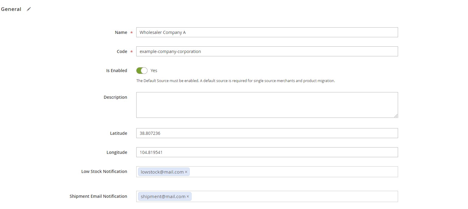Focus the Code input field
The width and height of the screenshot is (468, 209).
[267, 51]
